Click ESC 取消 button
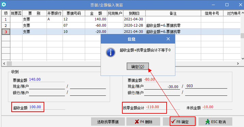The height and width of the screenshot is (127, 244). pyautogui.click(x=215, y=122)
